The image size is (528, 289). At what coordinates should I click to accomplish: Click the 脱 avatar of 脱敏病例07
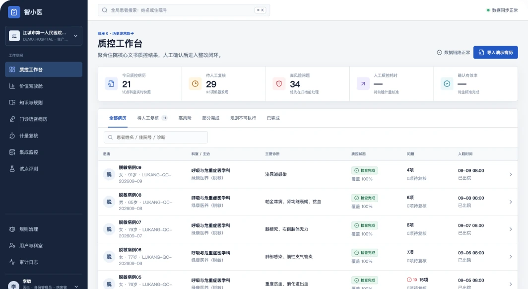(x=109, y=229)
